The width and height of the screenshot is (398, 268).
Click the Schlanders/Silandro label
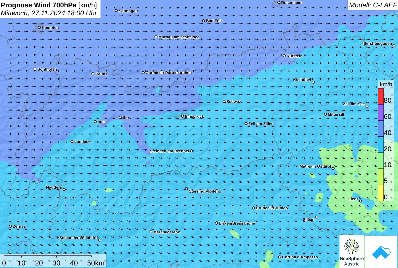point(78,238)
